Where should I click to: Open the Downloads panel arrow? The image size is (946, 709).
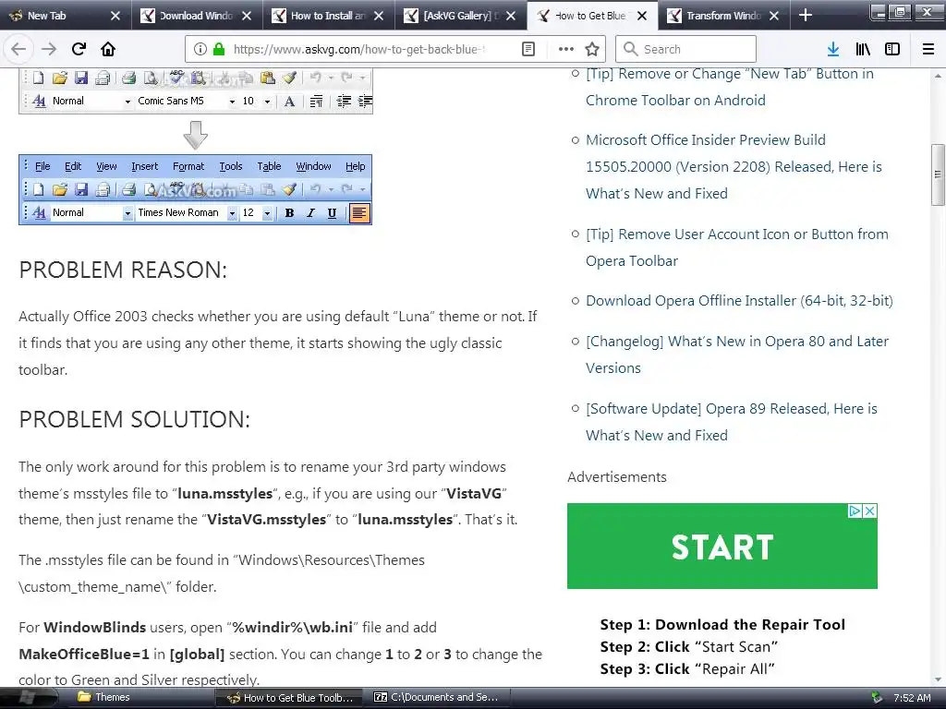tap(833, 50)
